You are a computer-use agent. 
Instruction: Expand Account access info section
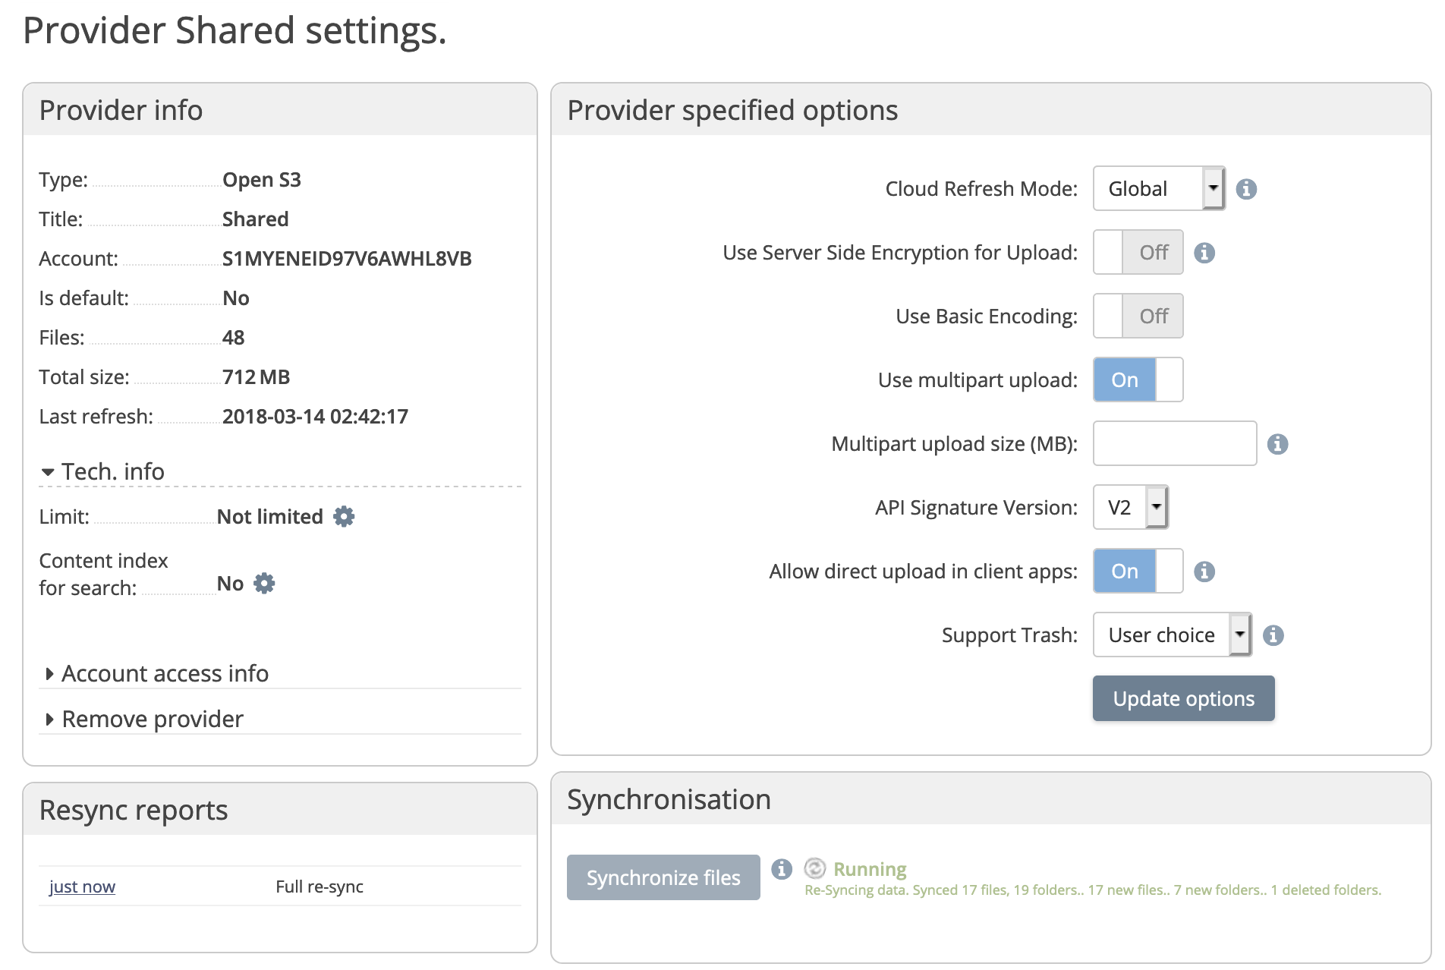[x=156, y=674]
